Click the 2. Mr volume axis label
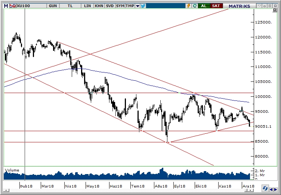Viewport: 281px width, 195px height. (260, 171)
